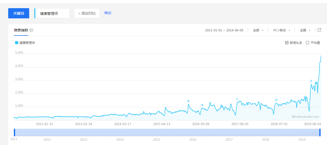
Task: Select the 搜索指数 tab
Action: pyautogui.click(x=21, y=30)
